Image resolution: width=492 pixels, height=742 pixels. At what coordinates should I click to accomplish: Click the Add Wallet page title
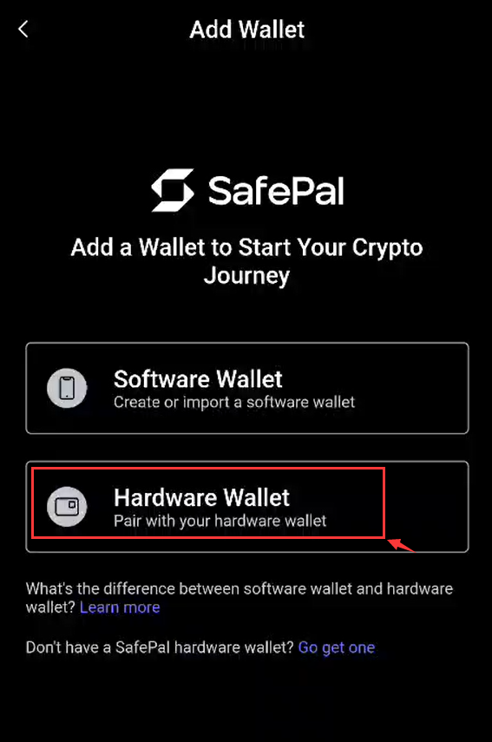[x=247, y=30]
